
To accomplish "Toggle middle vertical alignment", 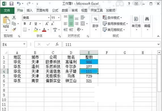I will [x=71, y=18].
